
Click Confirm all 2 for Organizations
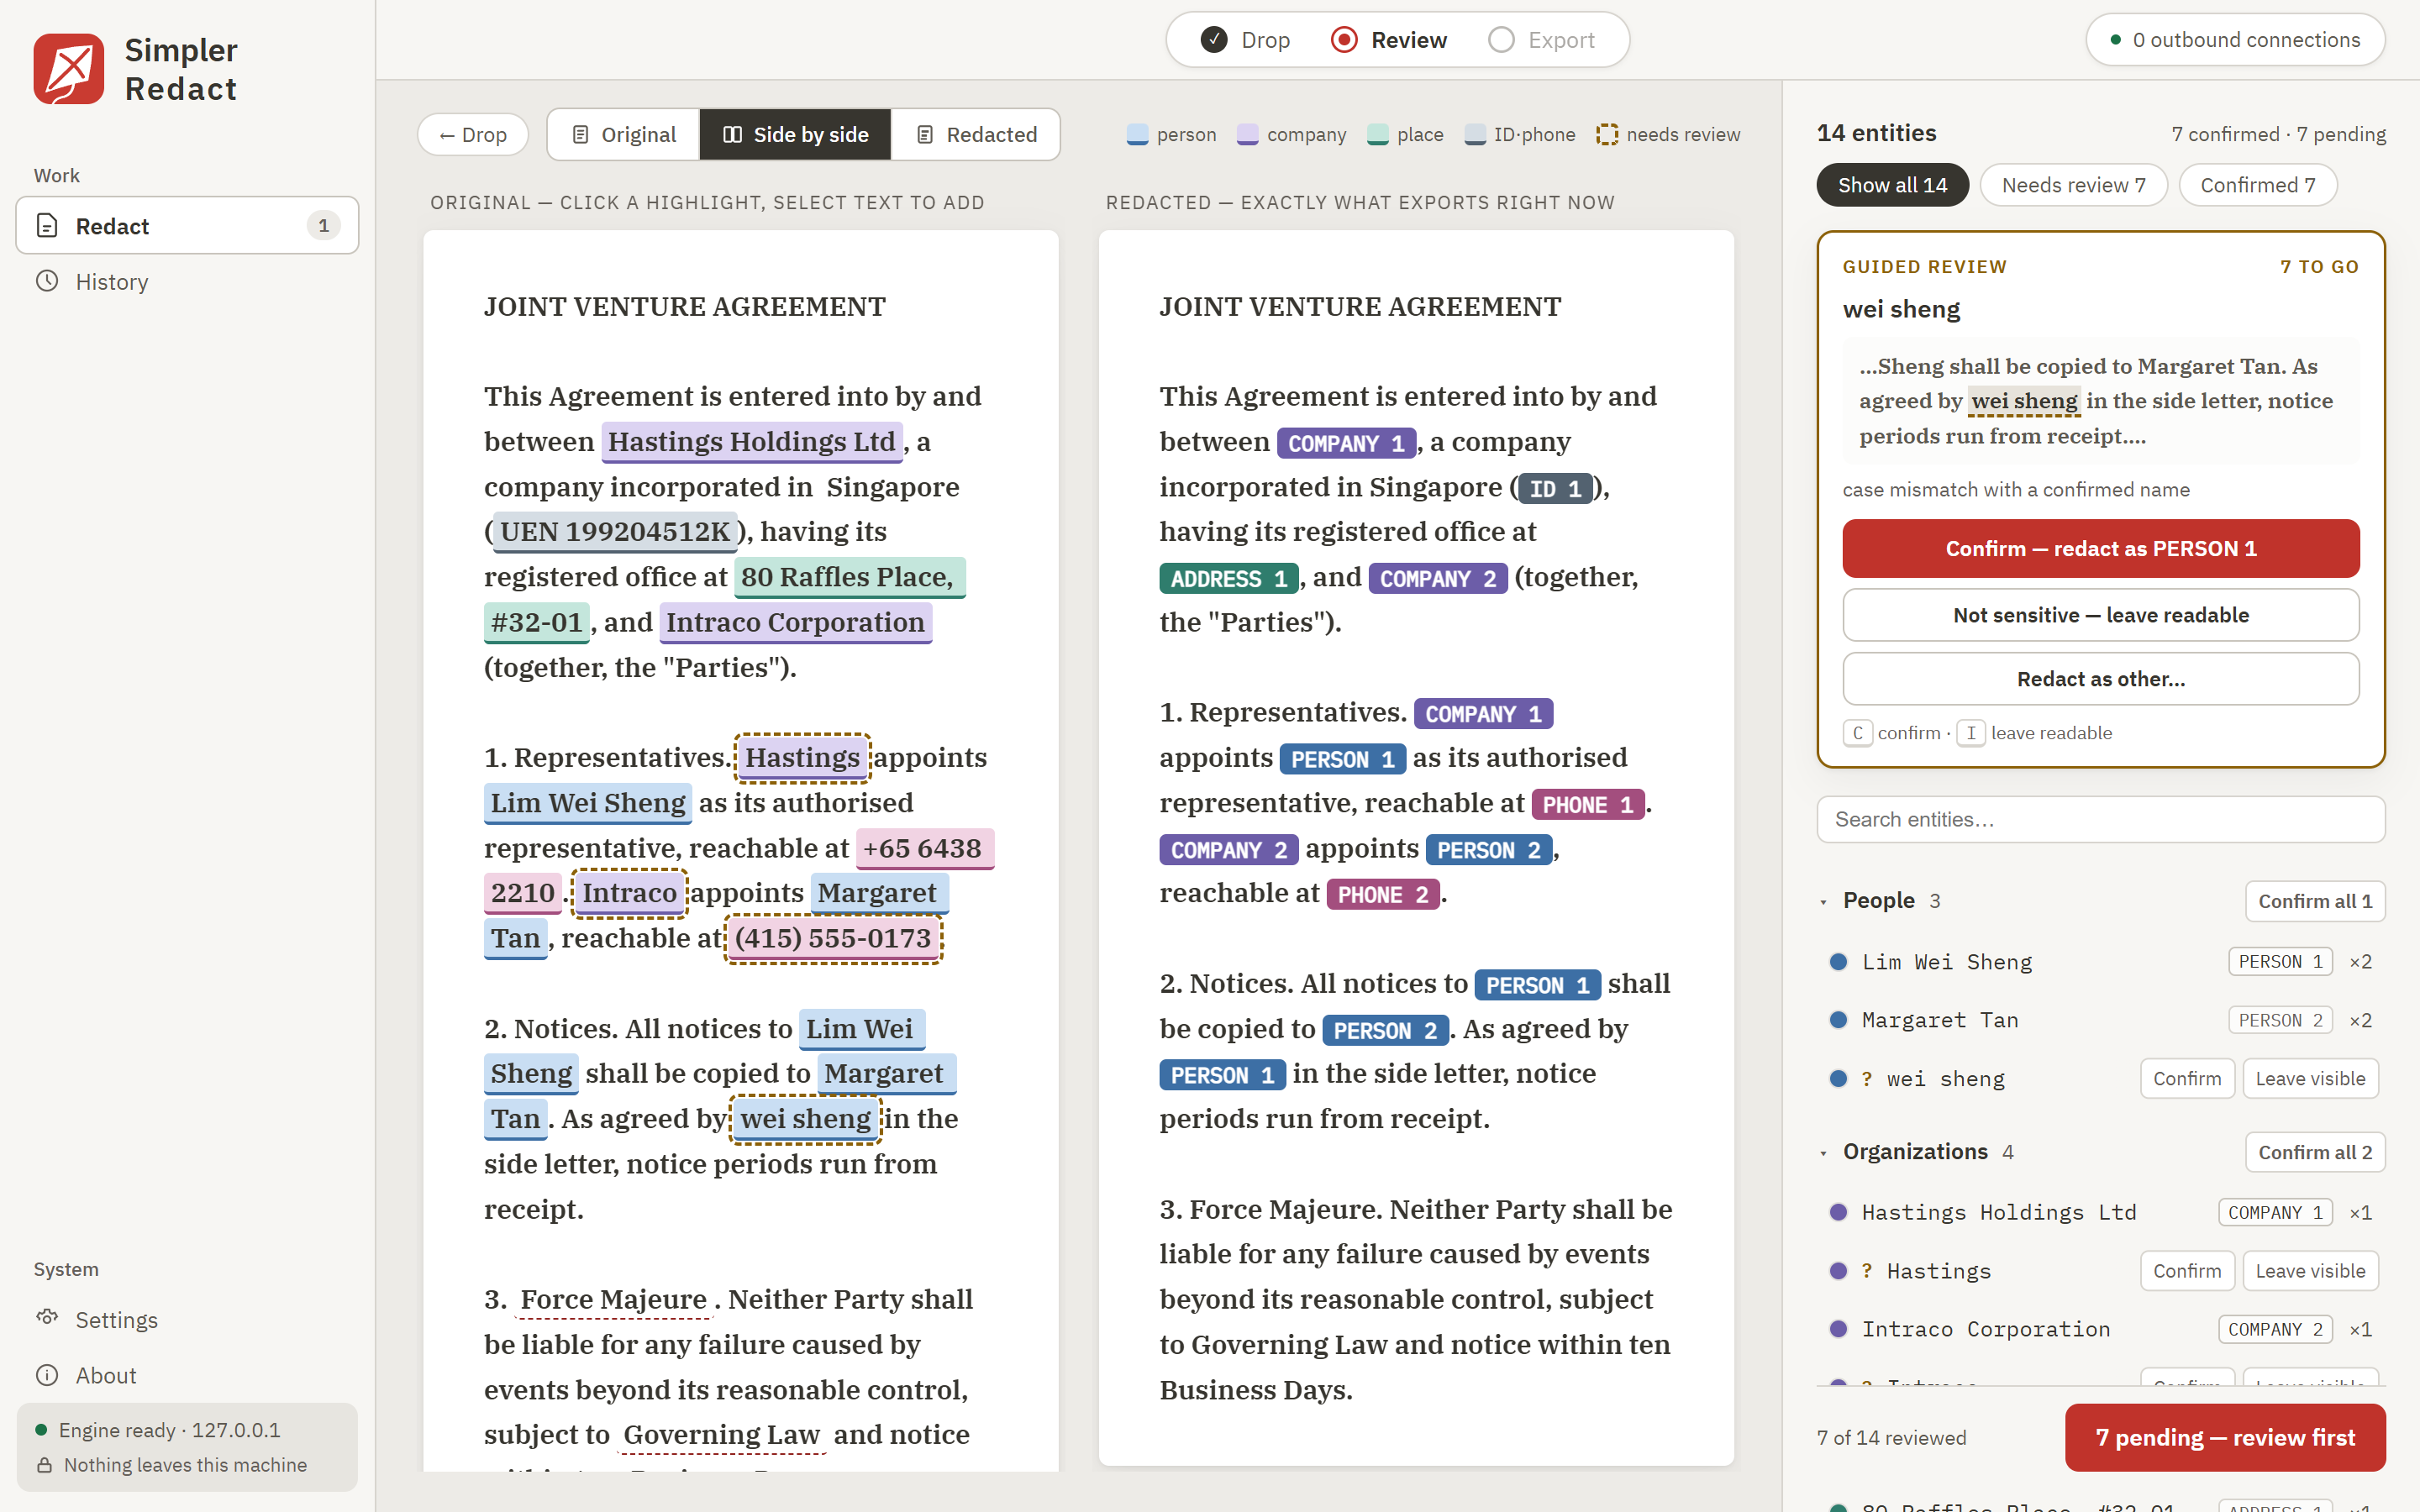[x=2314, y=1152]
